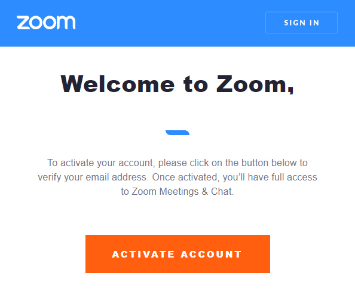
Task: Click the 'To activate your account' line
Action: tap(177, 163)
